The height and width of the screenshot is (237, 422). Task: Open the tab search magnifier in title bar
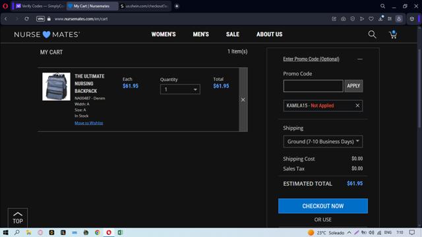(x=382, y=6)
